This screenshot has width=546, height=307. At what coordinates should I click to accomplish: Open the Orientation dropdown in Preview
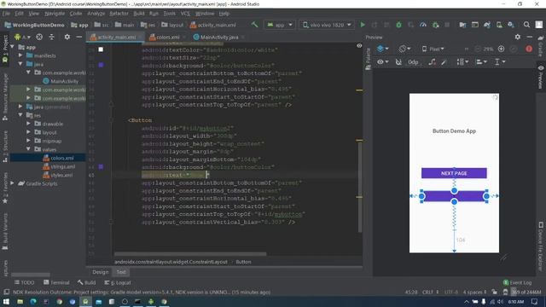tap(404, 49)
